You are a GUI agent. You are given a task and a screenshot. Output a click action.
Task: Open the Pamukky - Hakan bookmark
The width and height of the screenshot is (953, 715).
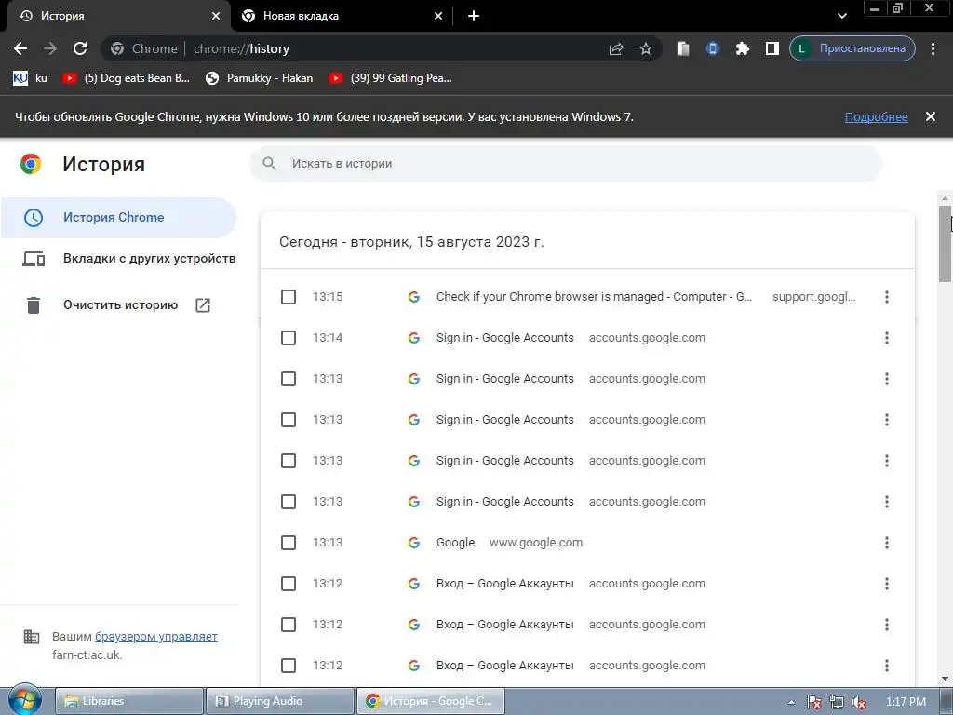(260, 78)
